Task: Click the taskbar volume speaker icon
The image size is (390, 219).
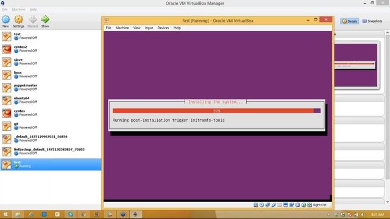Action: click(x=363, y=215)
